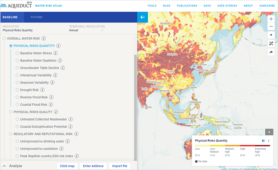
Task: Select the Baseline Water Depletion radio button
Action: [x=17, y=60]
